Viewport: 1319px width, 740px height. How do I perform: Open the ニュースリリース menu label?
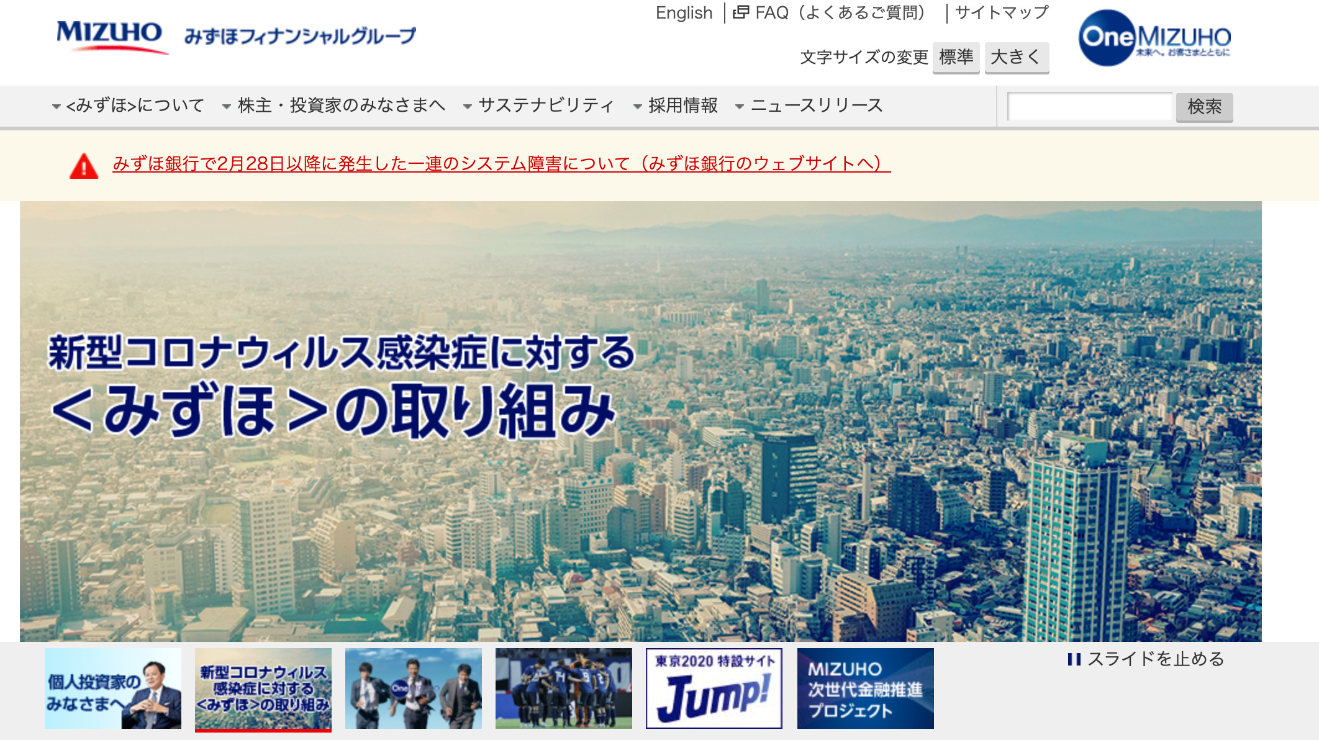(817, 106)
